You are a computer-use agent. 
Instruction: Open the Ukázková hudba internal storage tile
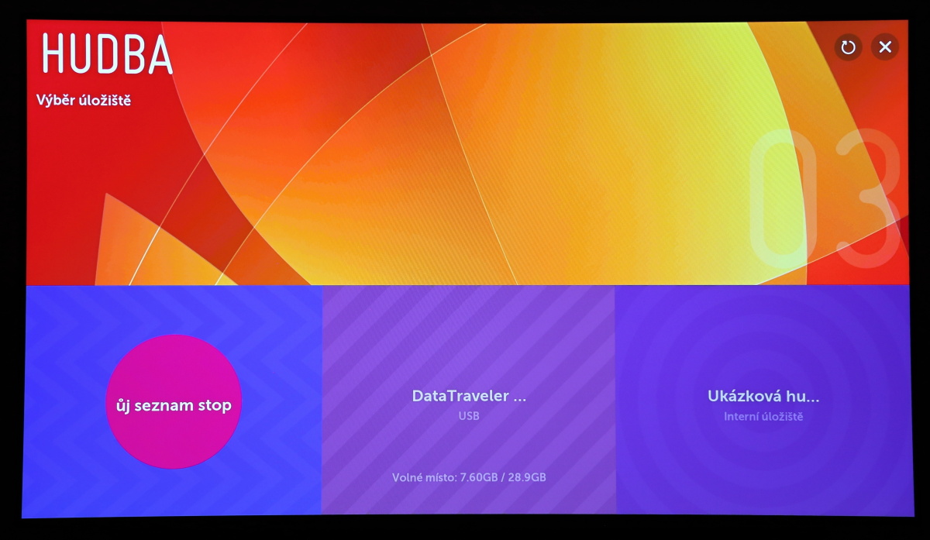pyautogui.click(x=763, y=400)
